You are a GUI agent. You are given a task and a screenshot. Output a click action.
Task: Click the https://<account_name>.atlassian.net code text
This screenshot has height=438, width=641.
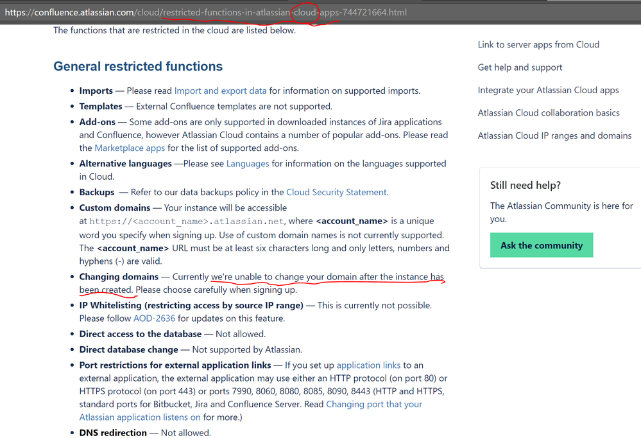coord(187,222)
